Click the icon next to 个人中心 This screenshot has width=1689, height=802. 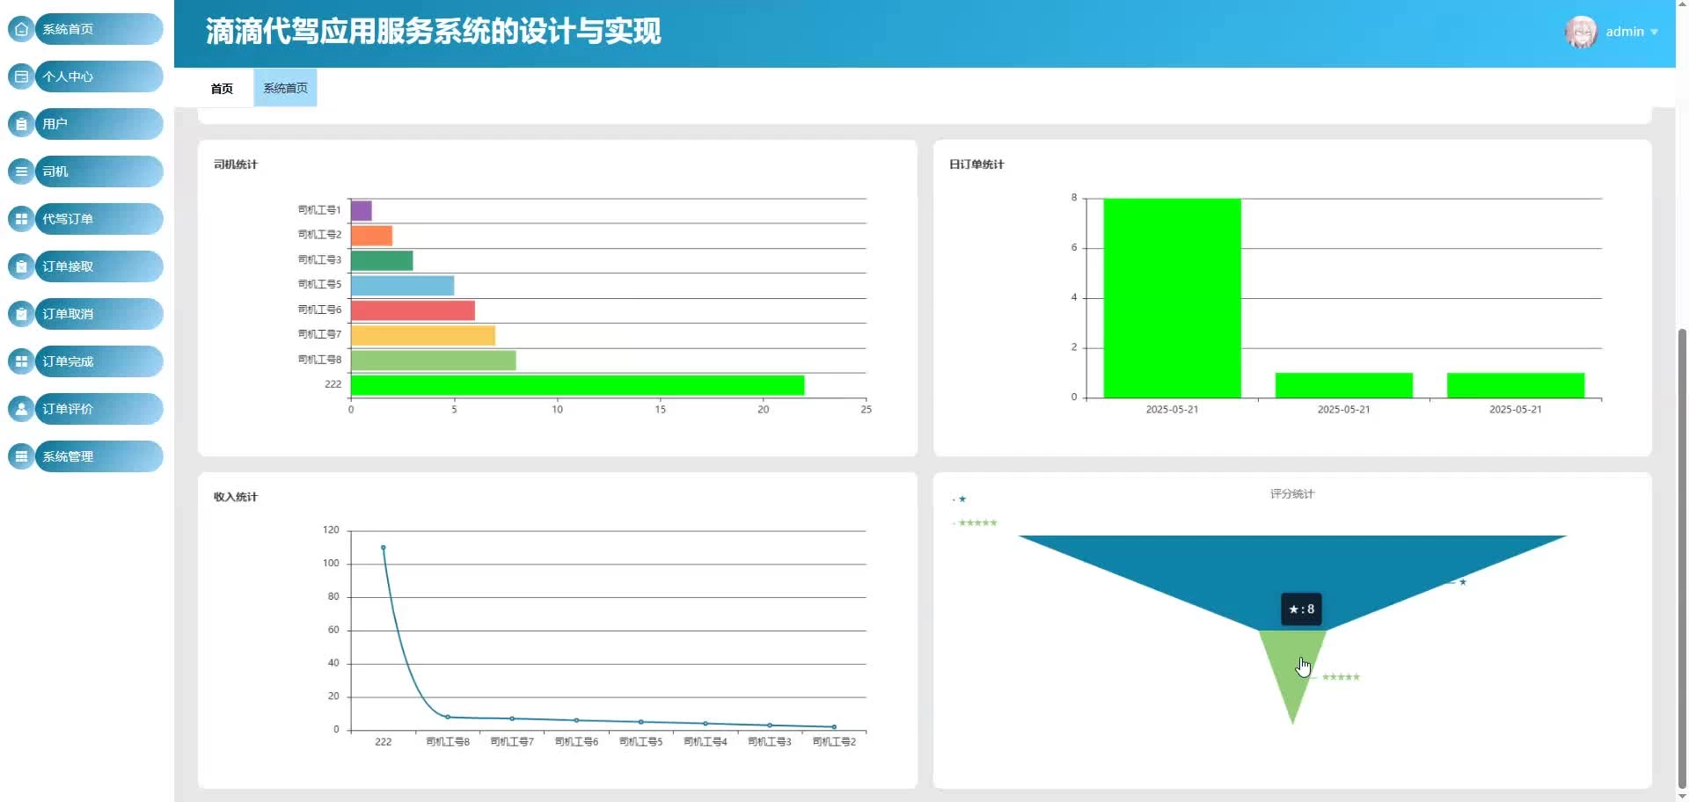tap(21, 77)
